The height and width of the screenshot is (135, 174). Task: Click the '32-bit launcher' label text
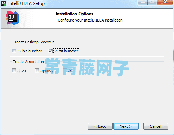29,51
